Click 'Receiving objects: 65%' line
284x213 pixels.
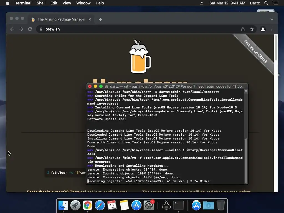tap(148, 181)
